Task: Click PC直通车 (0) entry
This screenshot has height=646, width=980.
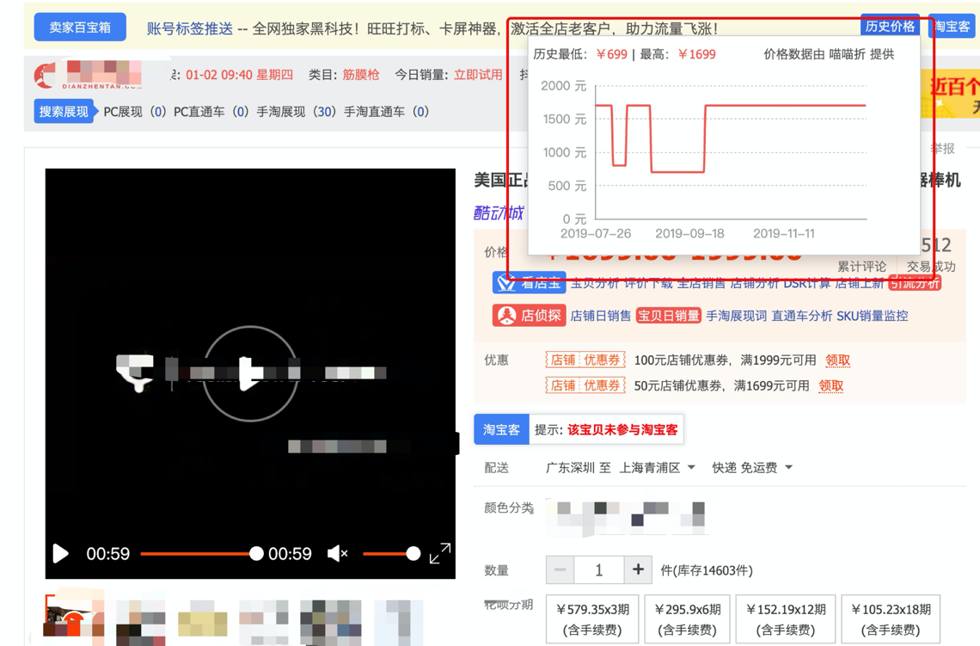Action: tap(211, 112)
